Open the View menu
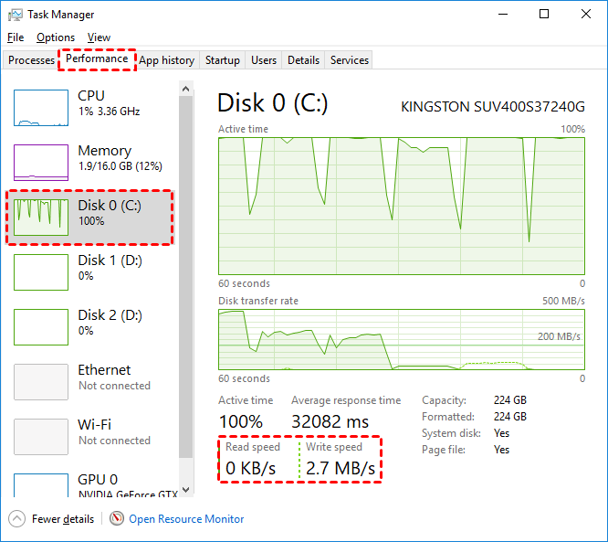The width and height of the screenshot is (608, 542). [99, 37]
